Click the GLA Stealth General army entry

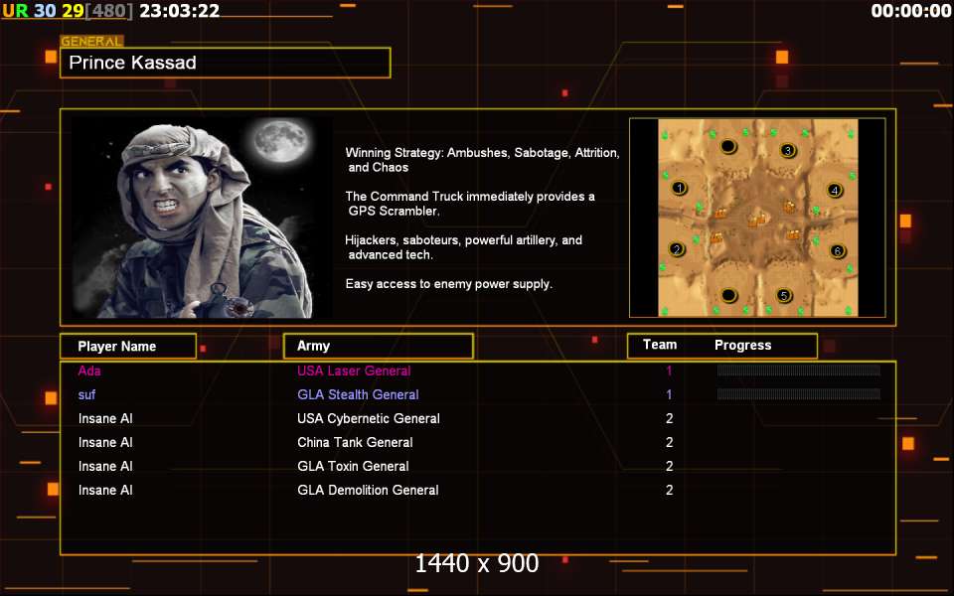tap(358, 394)
